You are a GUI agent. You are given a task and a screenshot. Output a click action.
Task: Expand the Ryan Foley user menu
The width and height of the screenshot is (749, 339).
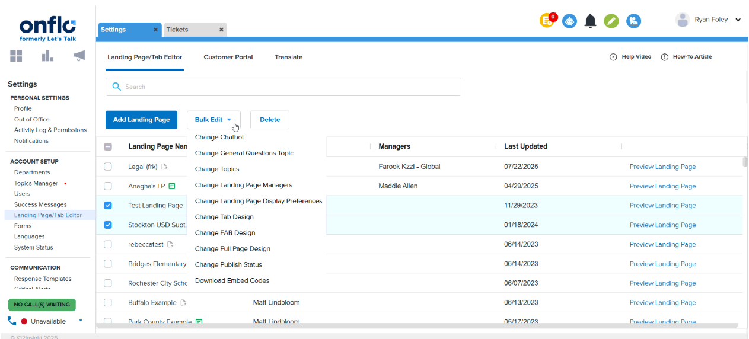click(x=738, y=20)
